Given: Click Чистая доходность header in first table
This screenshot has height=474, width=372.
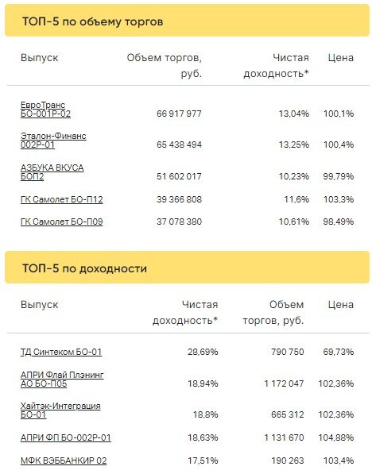Looking at the screenshot, I should click(x=277, y=65).
